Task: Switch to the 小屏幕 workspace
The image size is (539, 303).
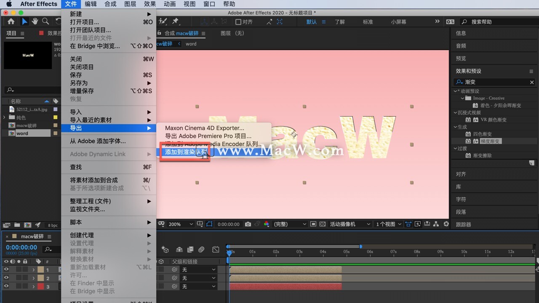Action: click(x=398, y=22)
